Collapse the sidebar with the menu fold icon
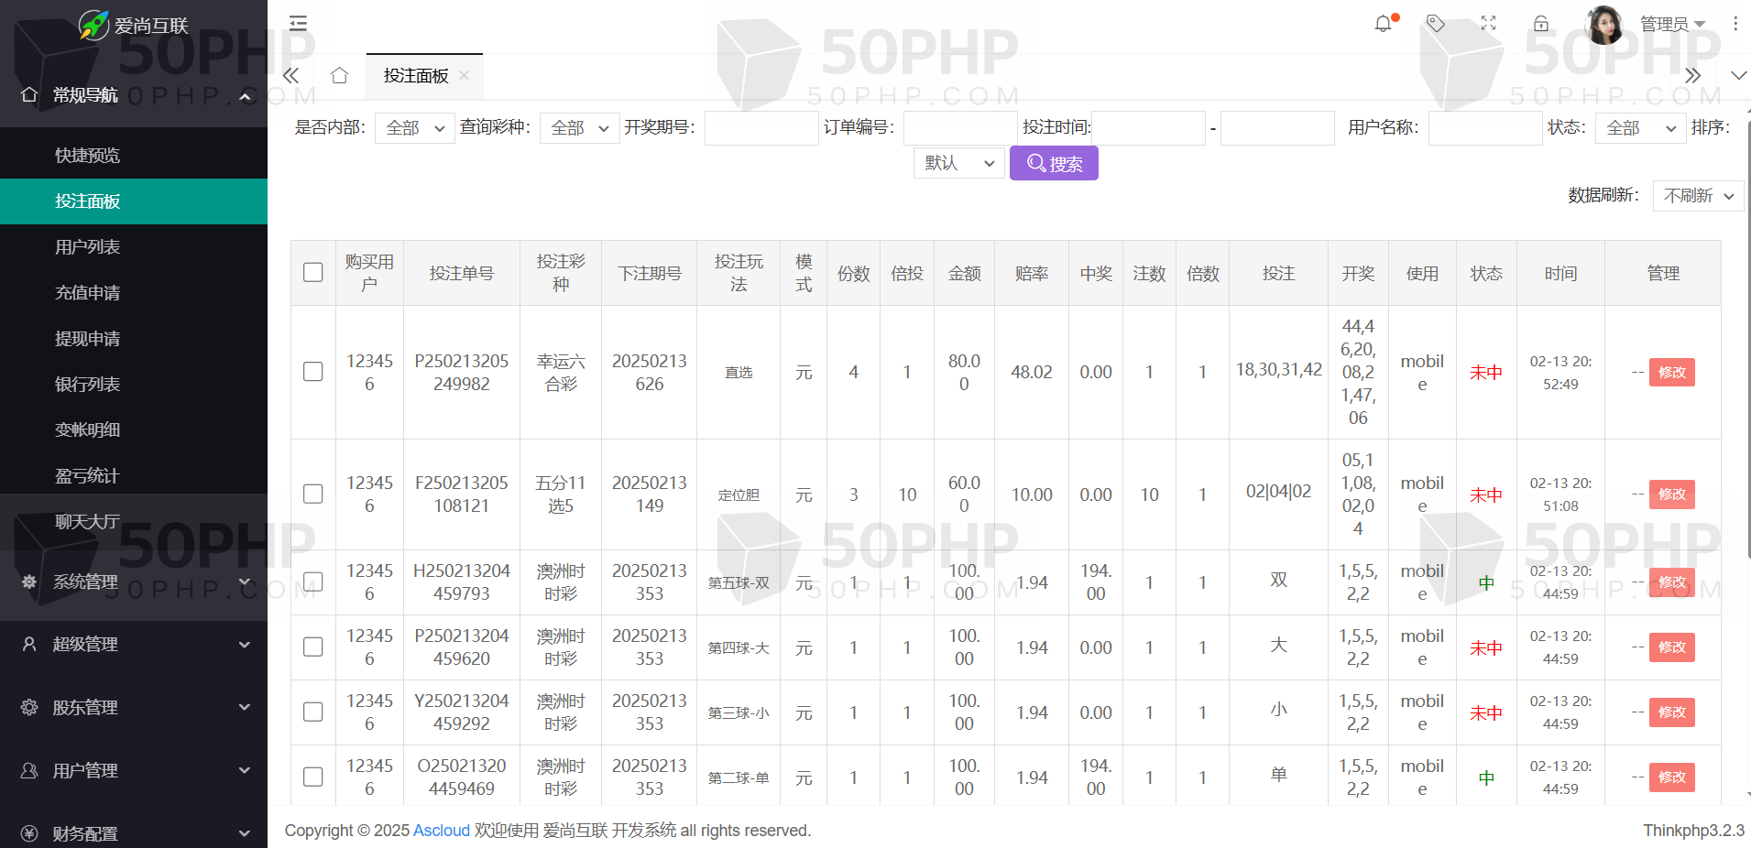The width and height of the screenshot is (1751, 848). 298,24
